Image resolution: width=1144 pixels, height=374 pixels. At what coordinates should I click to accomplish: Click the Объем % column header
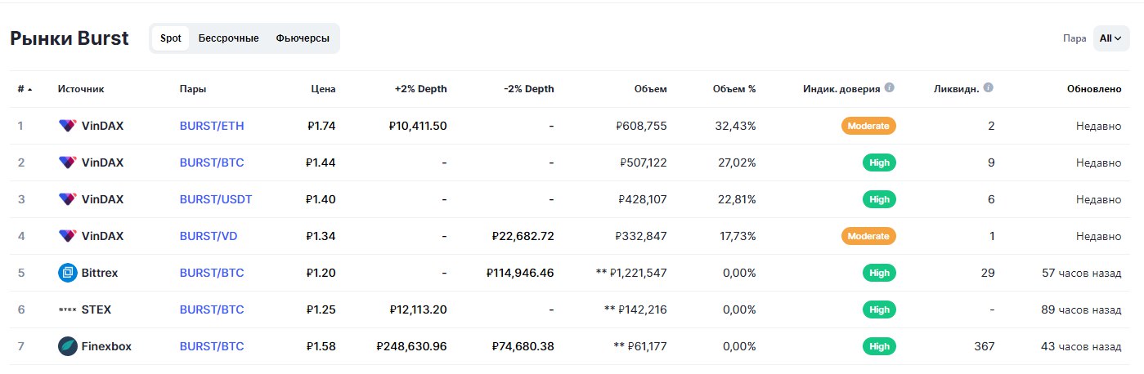tap(734, 89)
